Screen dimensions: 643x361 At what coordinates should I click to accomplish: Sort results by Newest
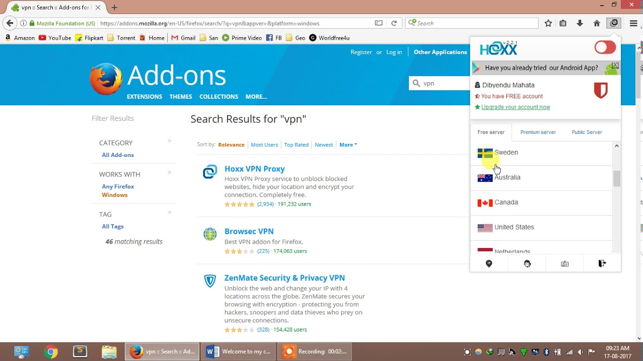click(324, 145)
